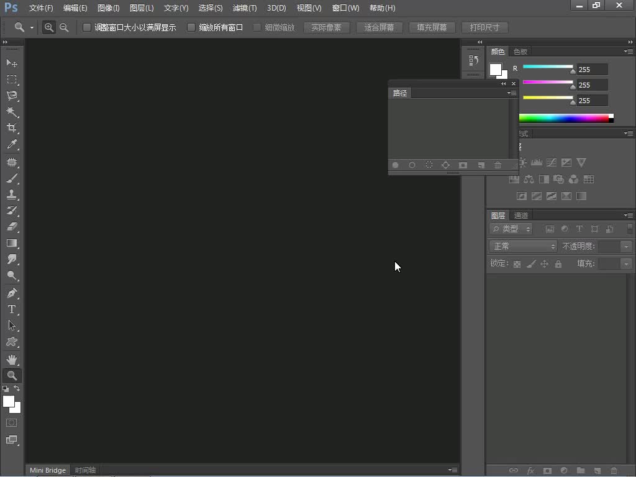
Task: Switch to the 色板 tab
Action: (520, 52)
